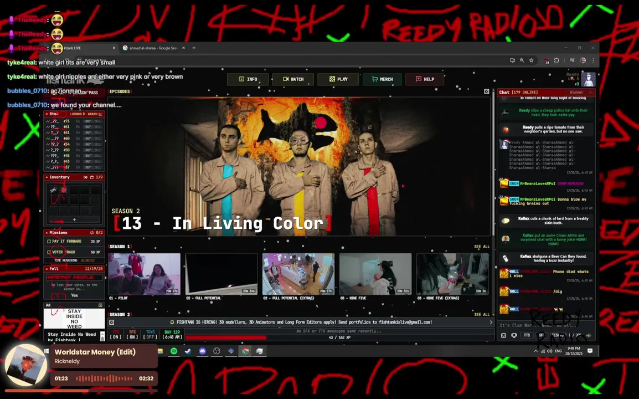639x399 pixels.
Task: Expand the Ad panel icon
Action: [x=100, y=305]
